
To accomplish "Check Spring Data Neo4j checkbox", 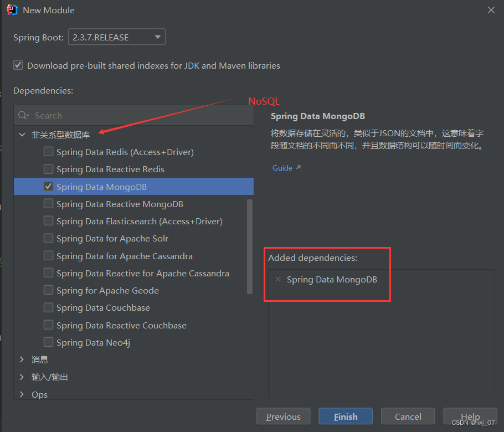I will coord(49,342).
